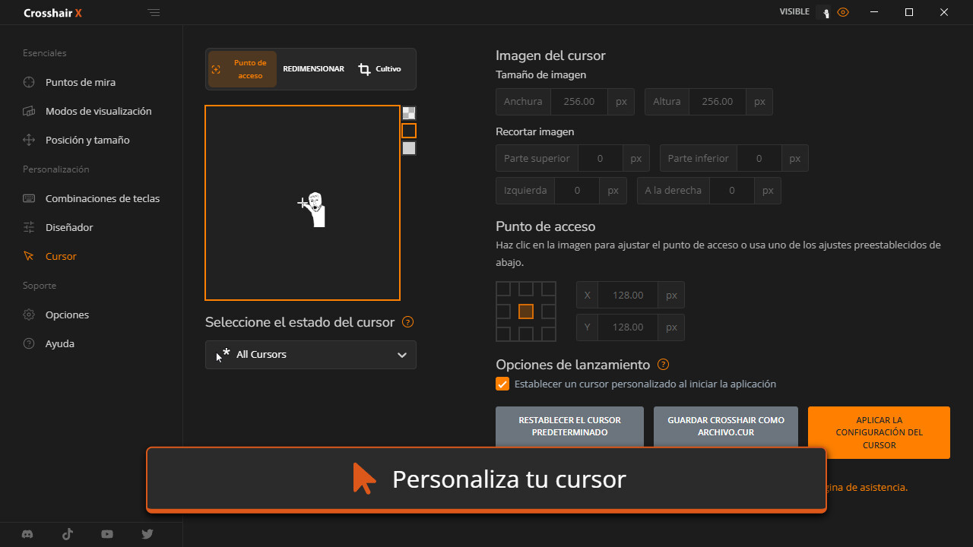The height and width of the screenshot is (547, 973).
Task: Select the Cultivo crop tool
Action: point(379,69)
